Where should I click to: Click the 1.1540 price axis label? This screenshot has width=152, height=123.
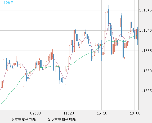[x=145, y=30]
